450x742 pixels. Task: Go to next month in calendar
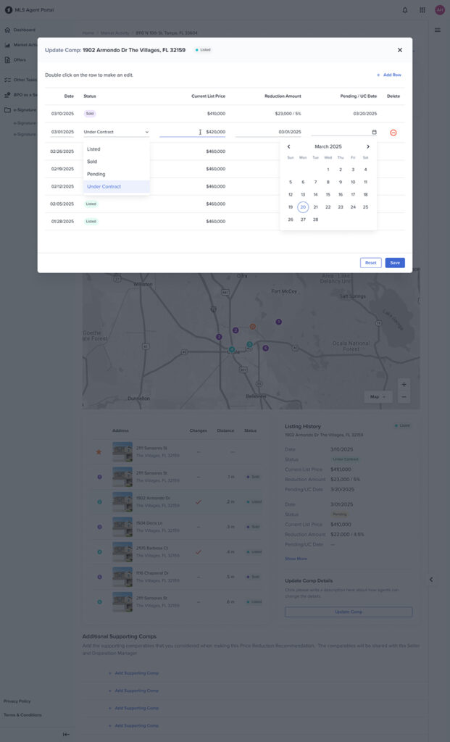click(x=368, y=146)
